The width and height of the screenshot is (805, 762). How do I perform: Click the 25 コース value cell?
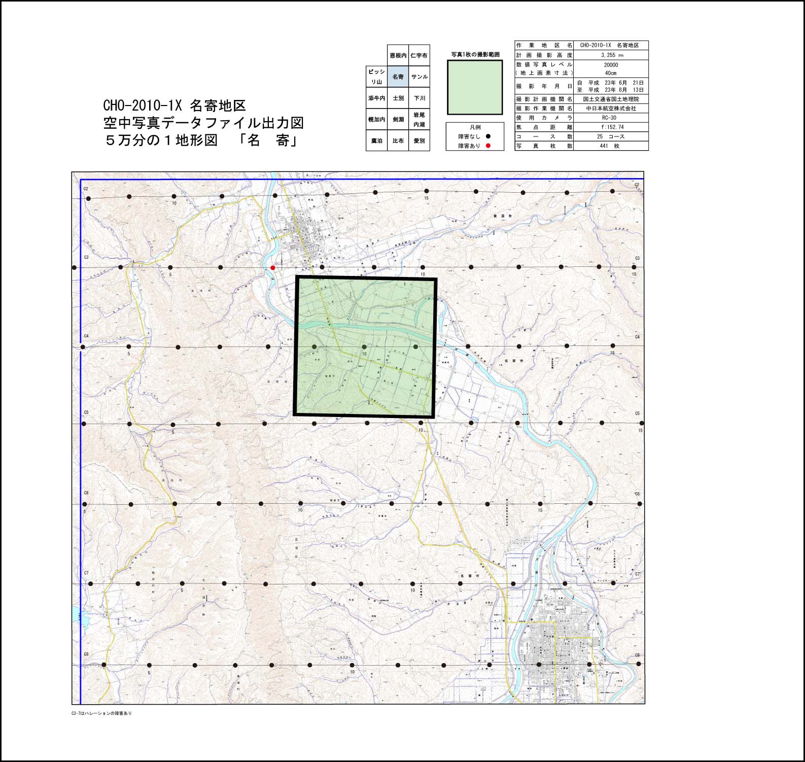tap(611, 136)
